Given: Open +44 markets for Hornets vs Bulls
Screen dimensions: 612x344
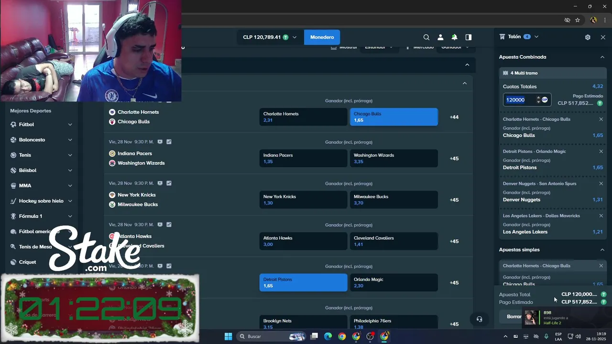Looking at the screenshot, I should [454, 117].
